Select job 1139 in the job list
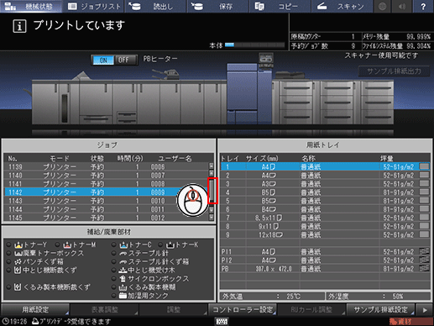 107,167
